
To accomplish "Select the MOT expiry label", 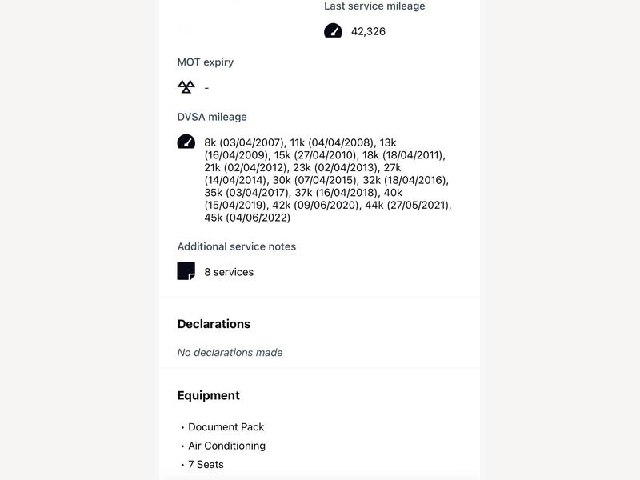I will pyautogui.click(x=206, y=62).
